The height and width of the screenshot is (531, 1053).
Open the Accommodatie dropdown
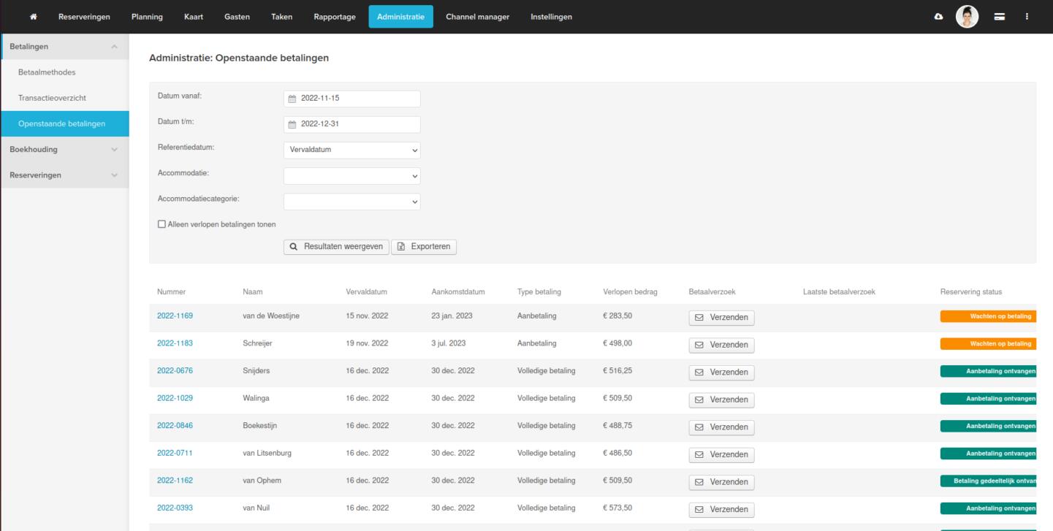pos(351,176)
